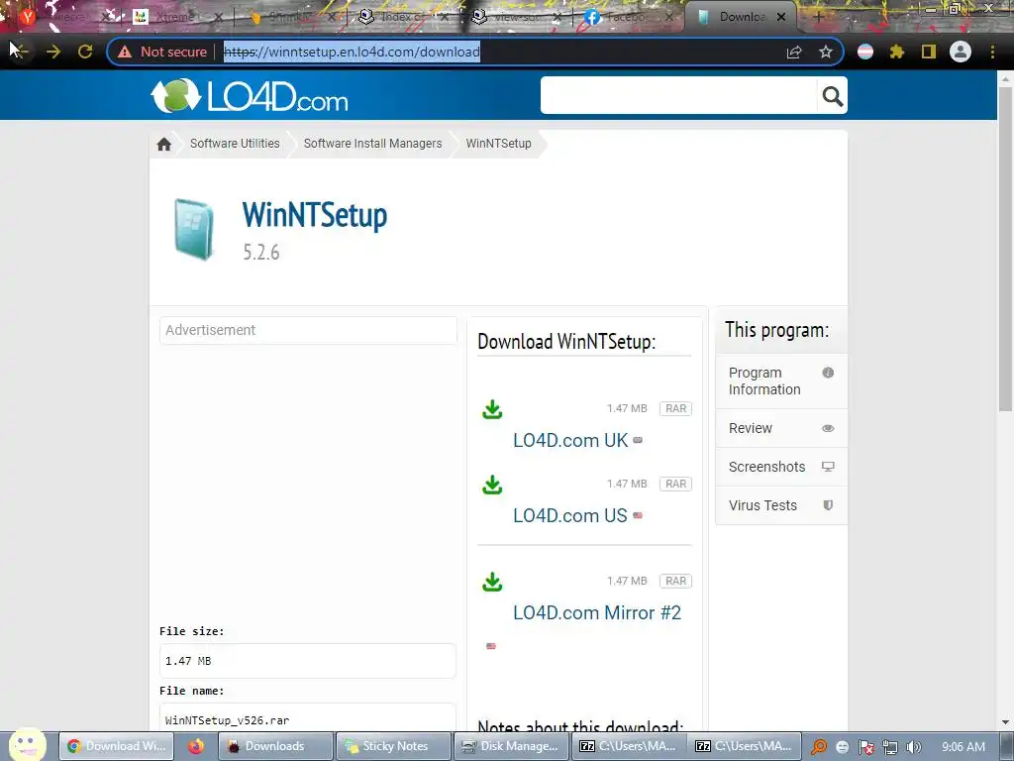Image resolution: width=1014 pixels, height=761 pixels.
Task: Click the info icon beside Program Information
Action: tap(828, 373)
